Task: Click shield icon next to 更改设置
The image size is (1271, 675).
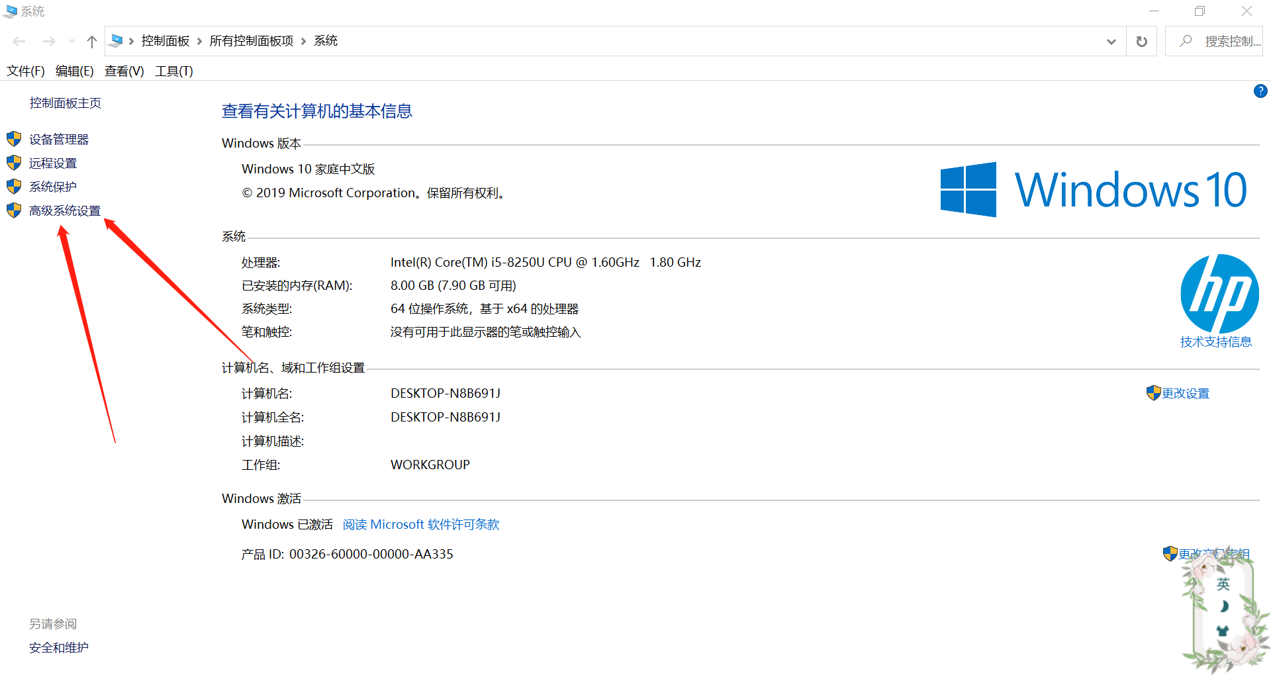Action: [x=1154, y=393]
